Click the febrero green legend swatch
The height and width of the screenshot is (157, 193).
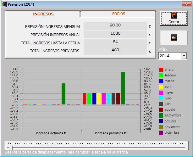(161, 75)
